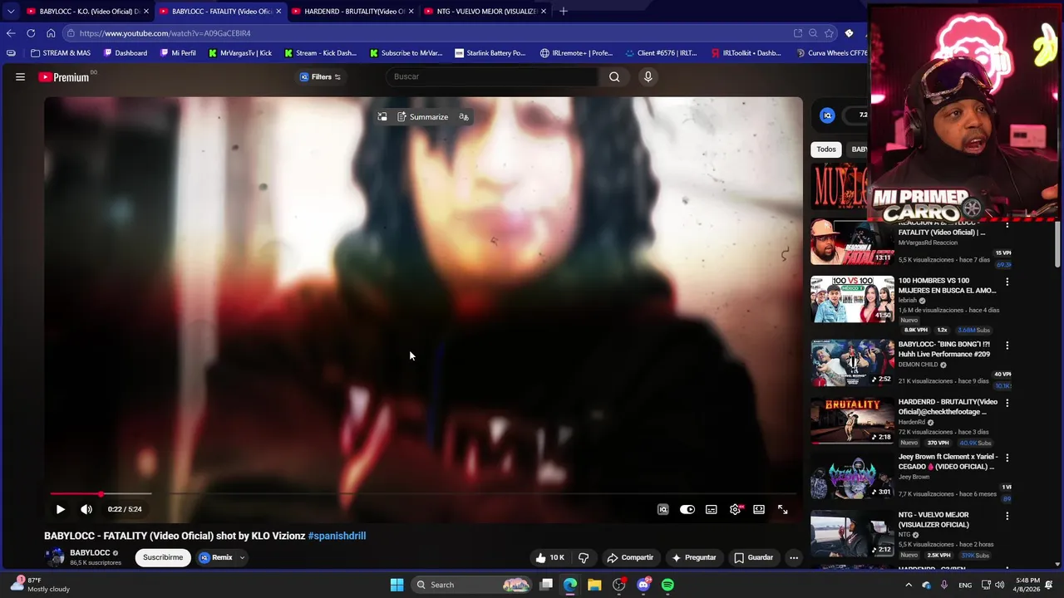Enter fullscreen mode
The width and height of the screenshot is (1064, 598).
click(x=783, y=509)
